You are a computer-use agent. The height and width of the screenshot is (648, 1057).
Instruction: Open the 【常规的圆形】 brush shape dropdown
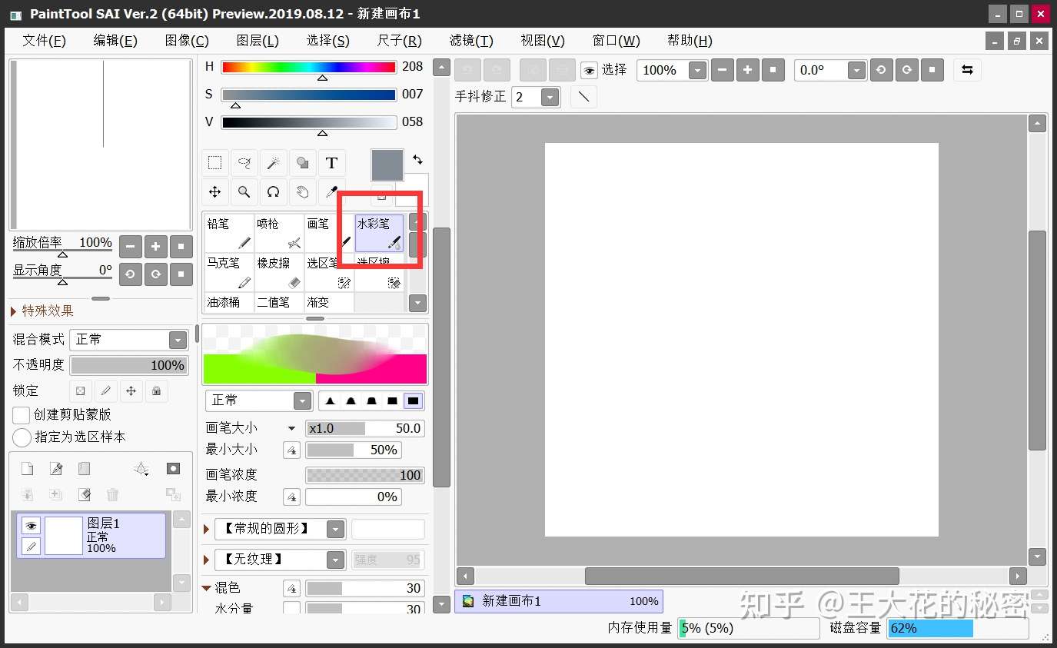[334, 529]
